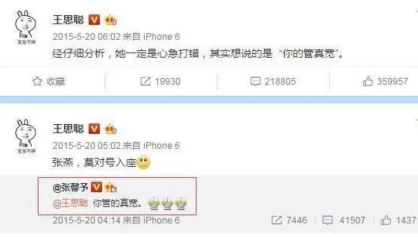Screen dimensions: 418x237
Task: Click the orange @王思聪 mention link
Action: coord(71,204)
